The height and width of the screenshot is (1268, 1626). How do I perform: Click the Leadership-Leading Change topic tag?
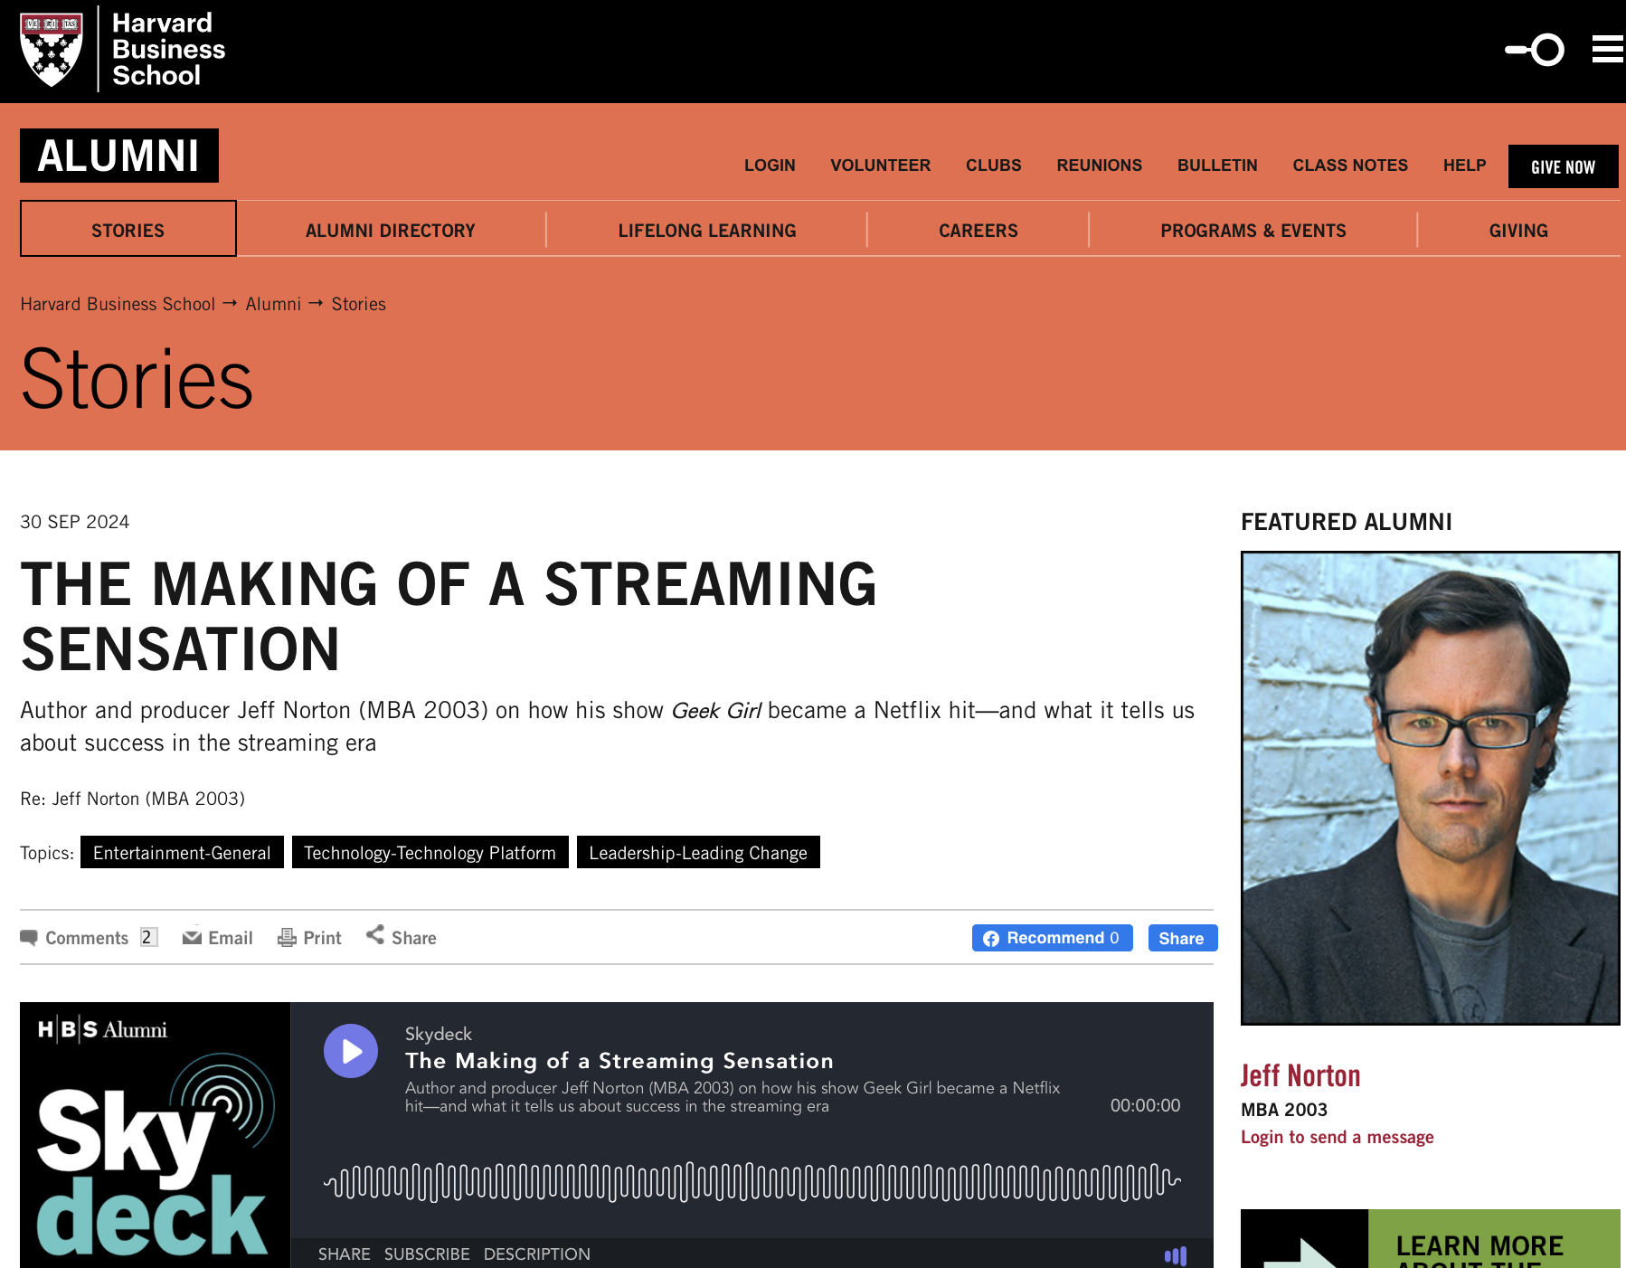coord(698,852)
